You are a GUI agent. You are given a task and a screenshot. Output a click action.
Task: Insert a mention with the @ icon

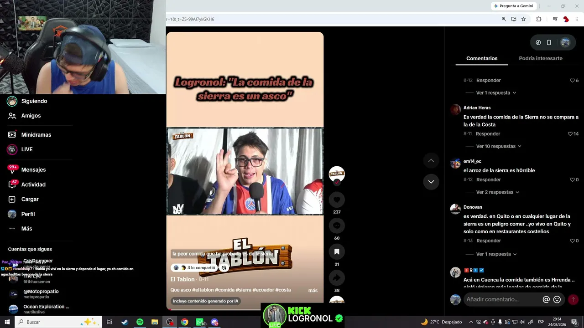pyautogui.click(x=546, y=299)
